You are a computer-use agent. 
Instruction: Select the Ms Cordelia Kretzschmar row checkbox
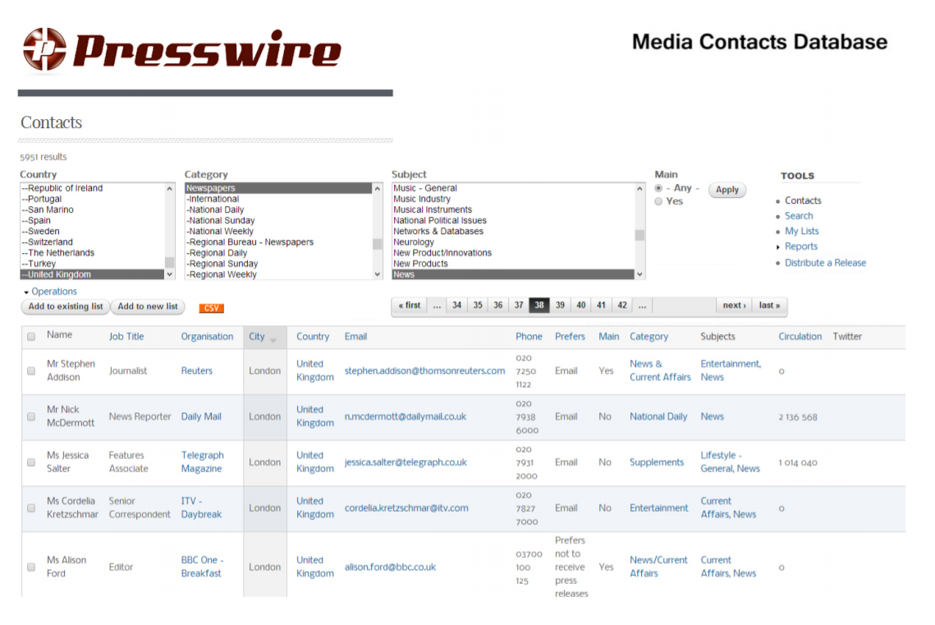tap(31, 508)
